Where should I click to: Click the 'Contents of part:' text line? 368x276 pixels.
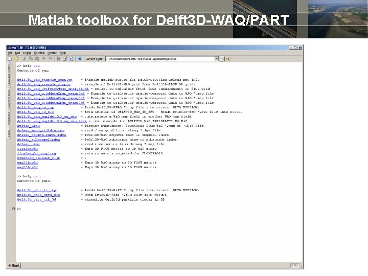click(x=34, y=181)
